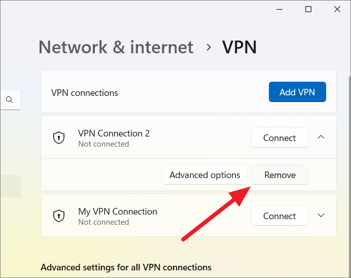Click VPN Connection 2 shield icon

pyautogui.click(x=59, y=137)
